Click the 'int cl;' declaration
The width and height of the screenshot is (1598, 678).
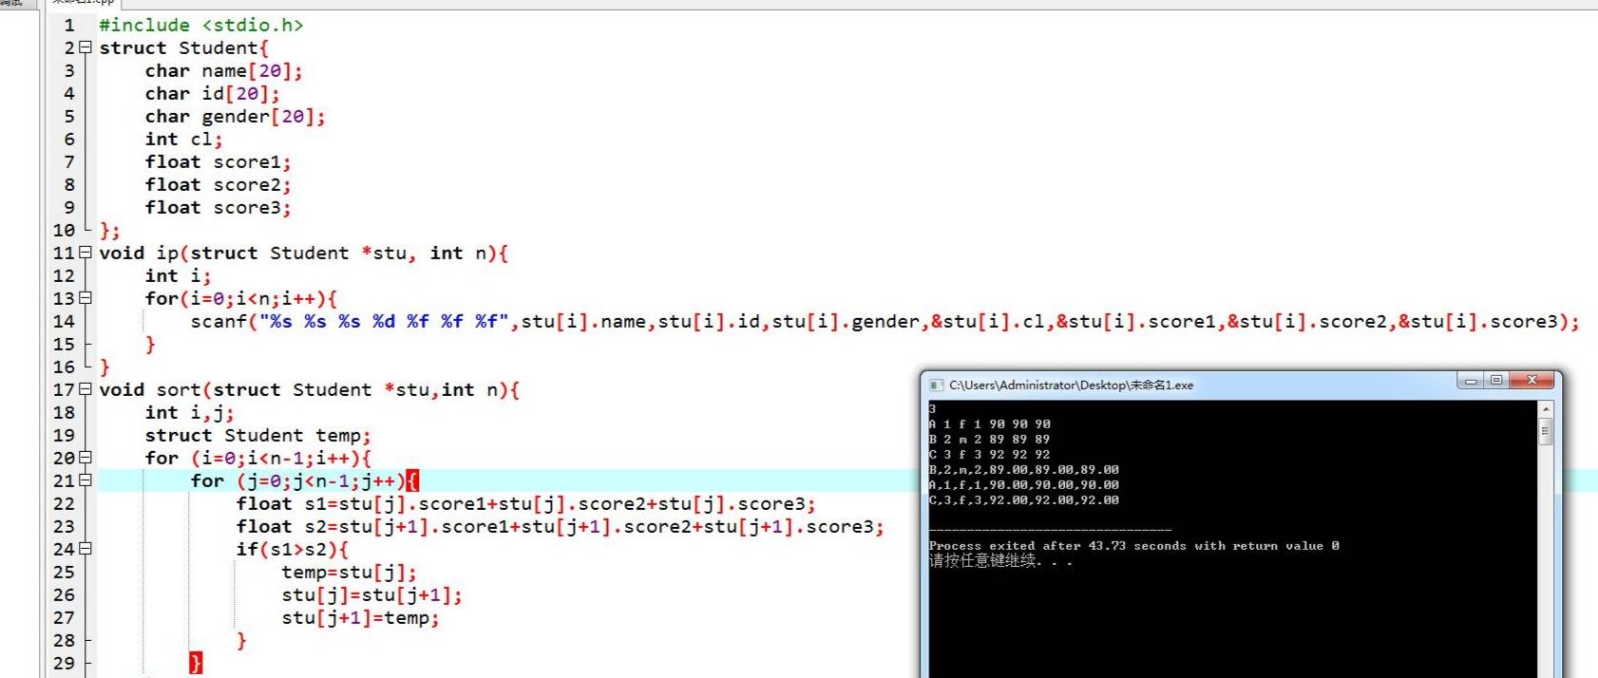tap(183, 139)
